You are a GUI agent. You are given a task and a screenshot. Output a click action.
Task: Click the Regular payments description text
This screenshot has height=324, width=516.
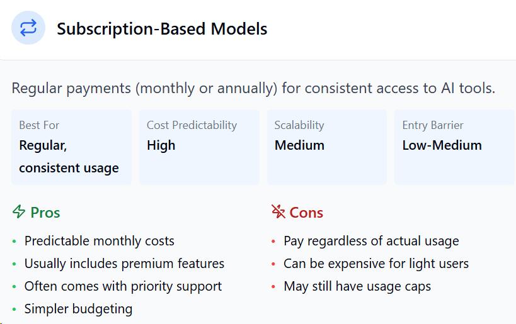(x=253, y=89)
